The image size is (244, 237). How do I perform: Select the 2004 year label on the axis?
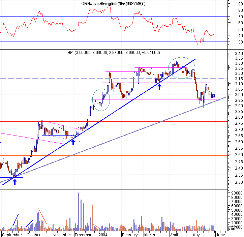[x=103, y=235]
